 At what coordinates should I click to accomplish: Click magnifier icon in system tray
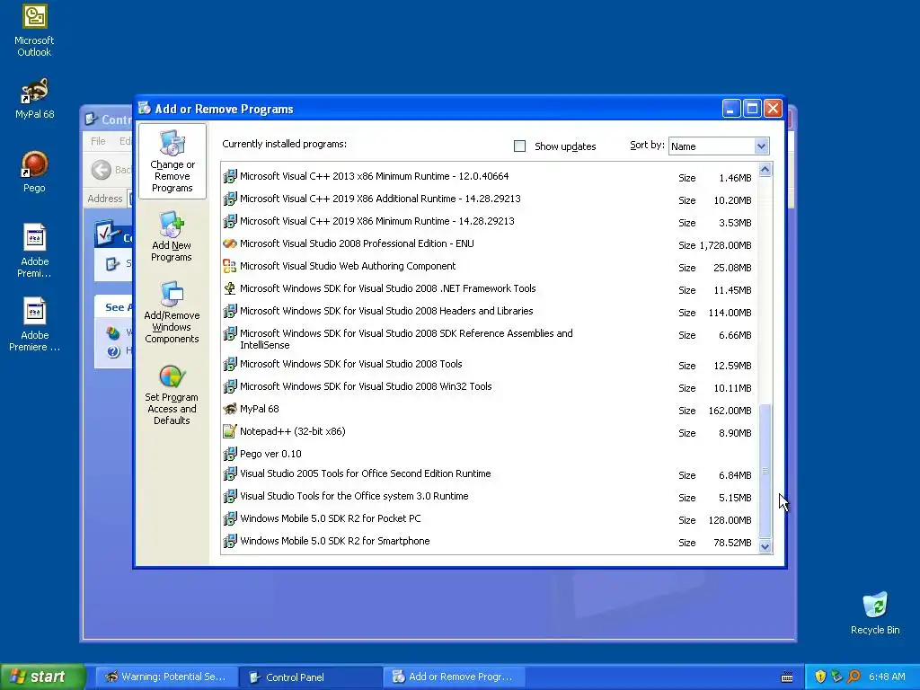(x=854, y=677)
